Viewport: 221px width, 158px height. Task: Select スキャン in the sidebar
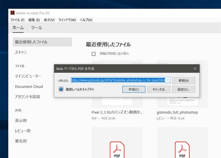(21, 52)
